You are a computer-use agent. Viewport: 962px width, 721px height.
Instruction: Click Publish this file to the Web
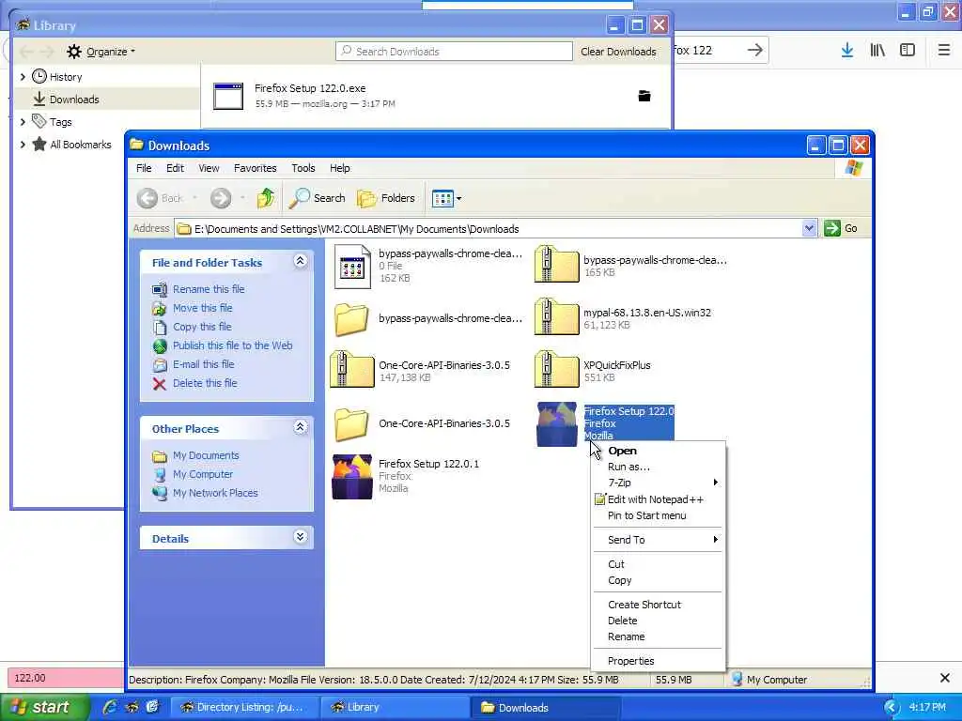pos(233,345)
